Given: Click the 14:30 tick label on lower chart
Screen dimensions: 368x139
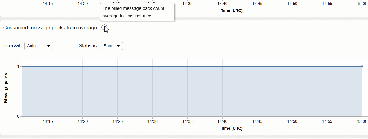Looking at the screenshot, I should (x=152, y=122).
